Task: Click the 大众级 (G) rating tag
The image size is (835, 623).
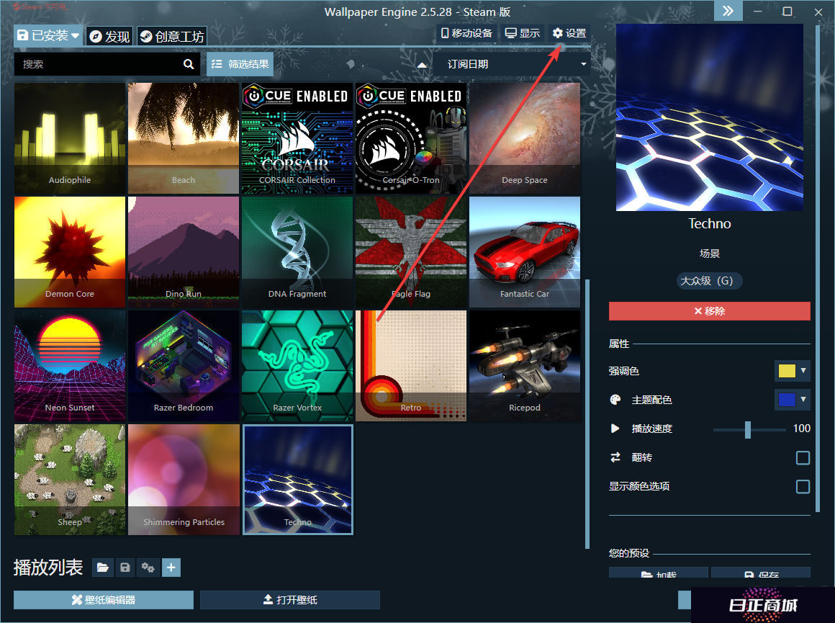Action: point(709,281)
